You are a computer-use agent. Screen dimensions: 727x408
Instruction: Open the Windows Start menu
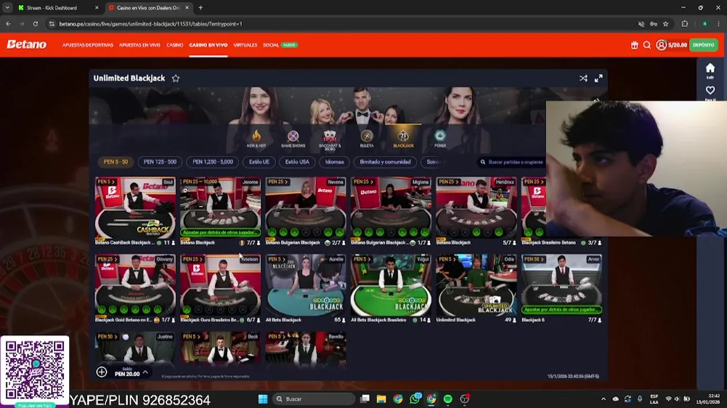point(263,399)
